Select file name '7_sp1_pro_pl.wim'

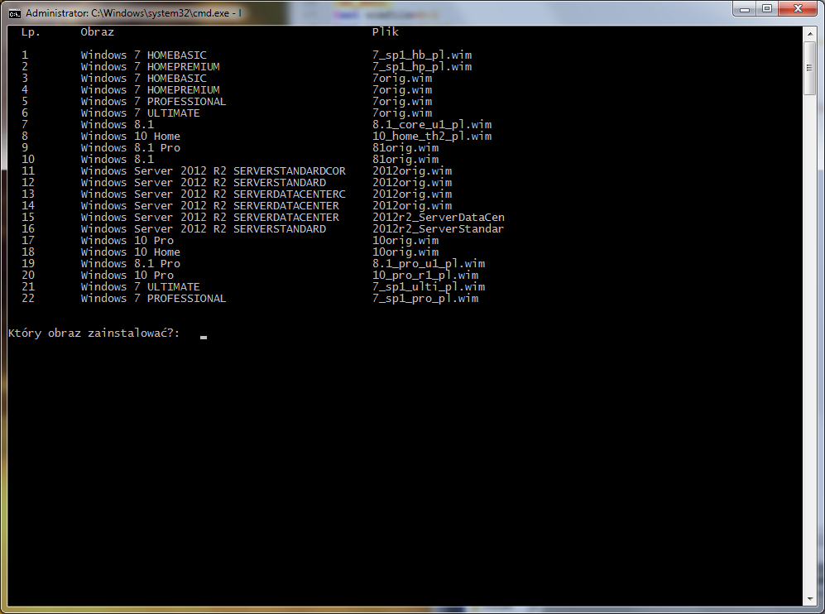(x=425, y=299)
